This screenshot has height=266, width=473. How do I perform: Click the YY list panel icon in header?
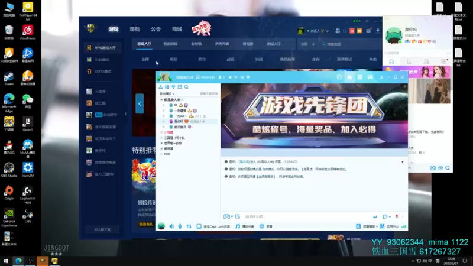pos(360,77)
